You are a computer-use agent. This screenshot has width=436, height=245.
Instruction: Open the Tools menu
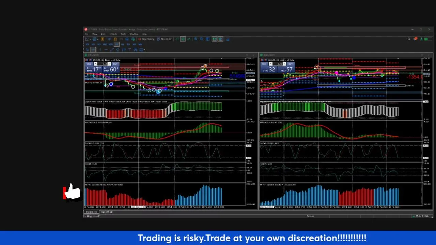tap(123, 34)
